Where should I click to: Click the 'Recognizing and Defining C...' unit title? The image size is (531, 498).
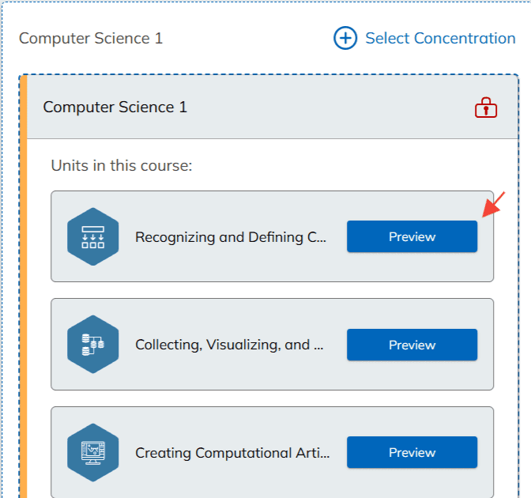click(230, 237)
